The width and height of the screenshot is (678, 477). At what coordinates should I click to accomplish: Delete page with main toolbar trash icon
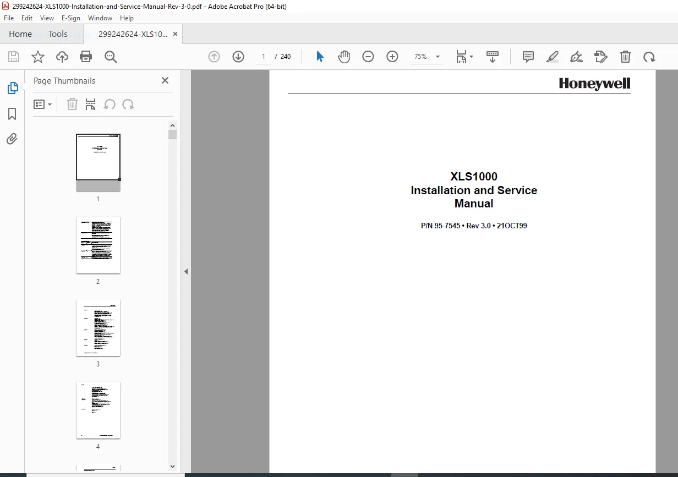pyautogui.click(x=625, y=57)
